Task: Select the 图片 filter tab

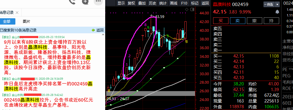Action: tap(26, 22)
